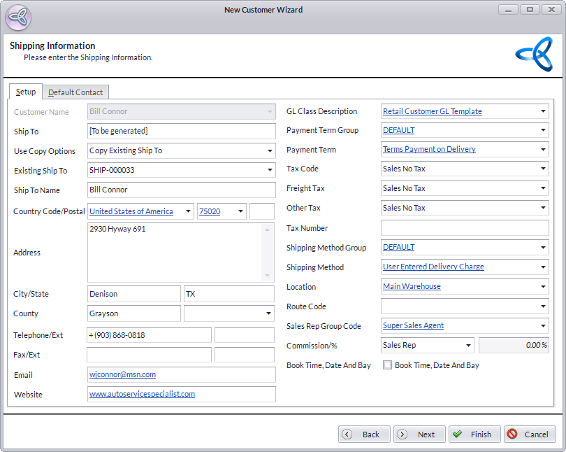Click Finish with green checkmark
Image resolution: width=566 pixels, height=452 pixels.
click(x=474, y=435)
